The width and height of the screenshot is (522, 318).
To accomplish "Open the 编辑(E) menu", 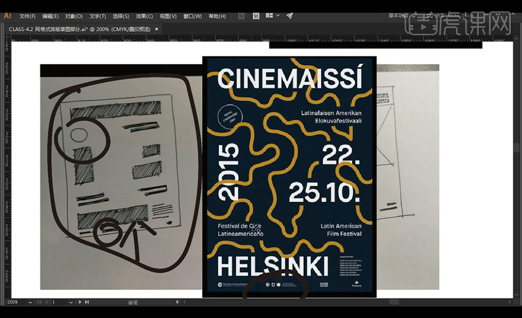I will click(x=50, y=16).
